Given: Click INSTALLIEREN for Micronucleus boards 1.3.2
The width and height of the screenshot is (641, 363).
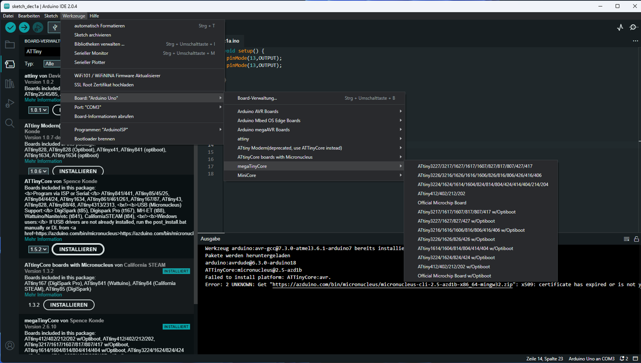Looking at the screenshot, I should (69, 305).
